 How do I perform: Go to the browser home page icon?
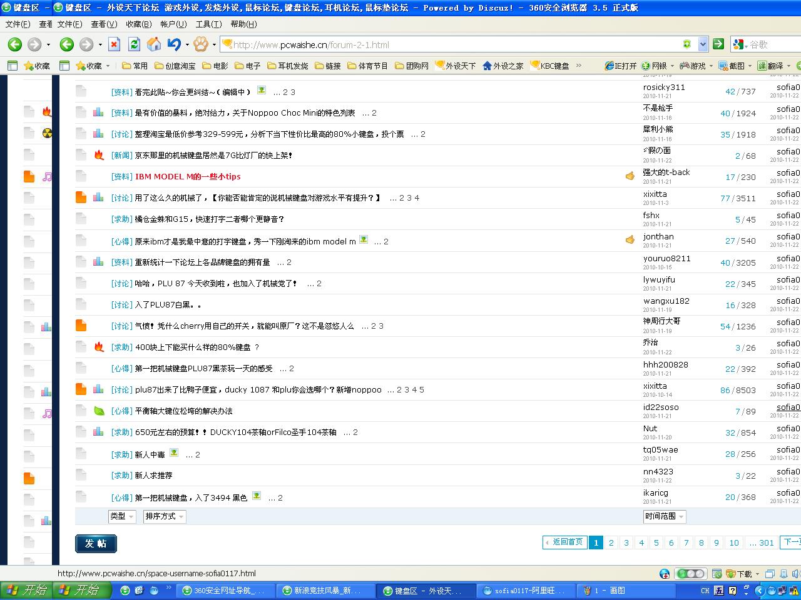tap(153, 44)
